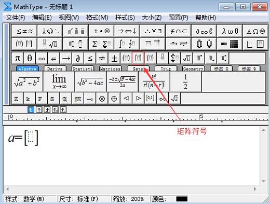270x204 pixels.
Task: Insert the quadratic formula expression
Action: tap(123, 81)
